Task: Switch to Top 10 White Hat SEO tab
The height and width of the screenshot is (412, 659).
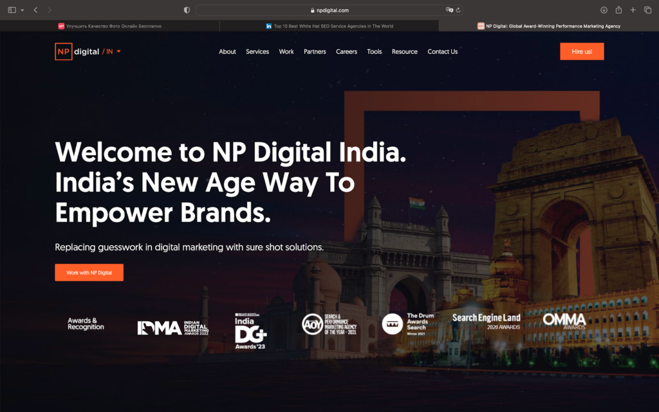Action: [329, 26]
